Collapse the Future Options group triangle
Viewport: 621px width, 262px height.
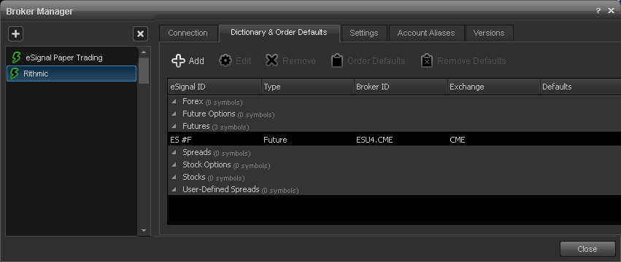[x=174, y=114]
